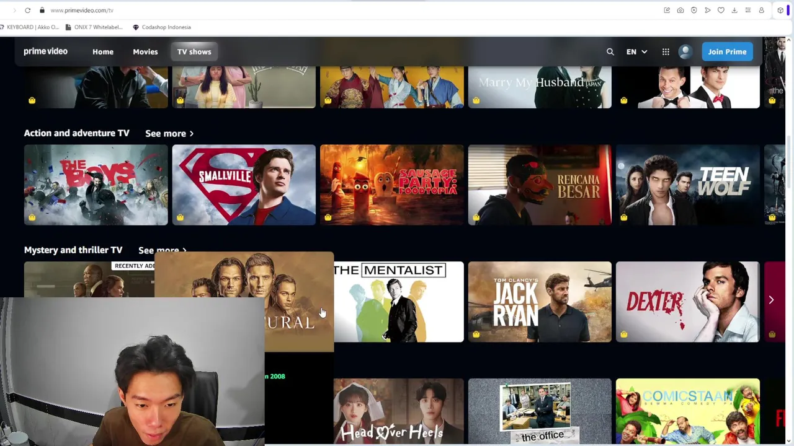This screenshot has width=794, height=446.
Task: Bookmark the page with the heart icon
Action: pyautogui.click(x=721, y=10)
